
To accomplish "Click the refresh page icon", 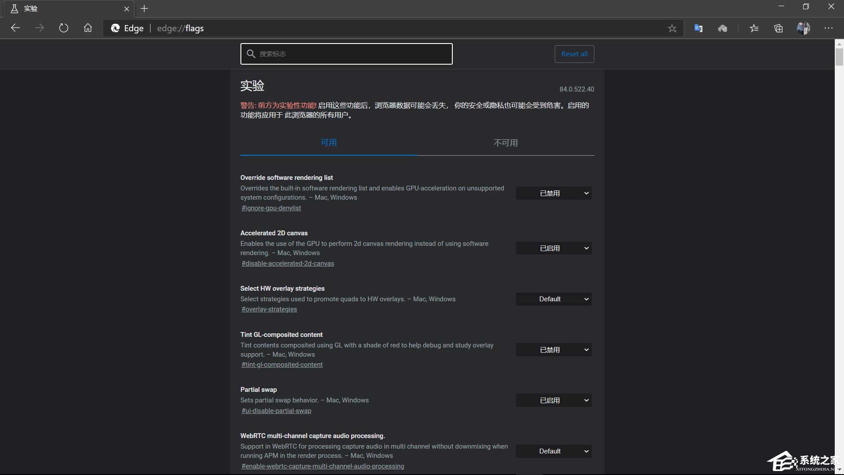I will [x=63, y=28].
